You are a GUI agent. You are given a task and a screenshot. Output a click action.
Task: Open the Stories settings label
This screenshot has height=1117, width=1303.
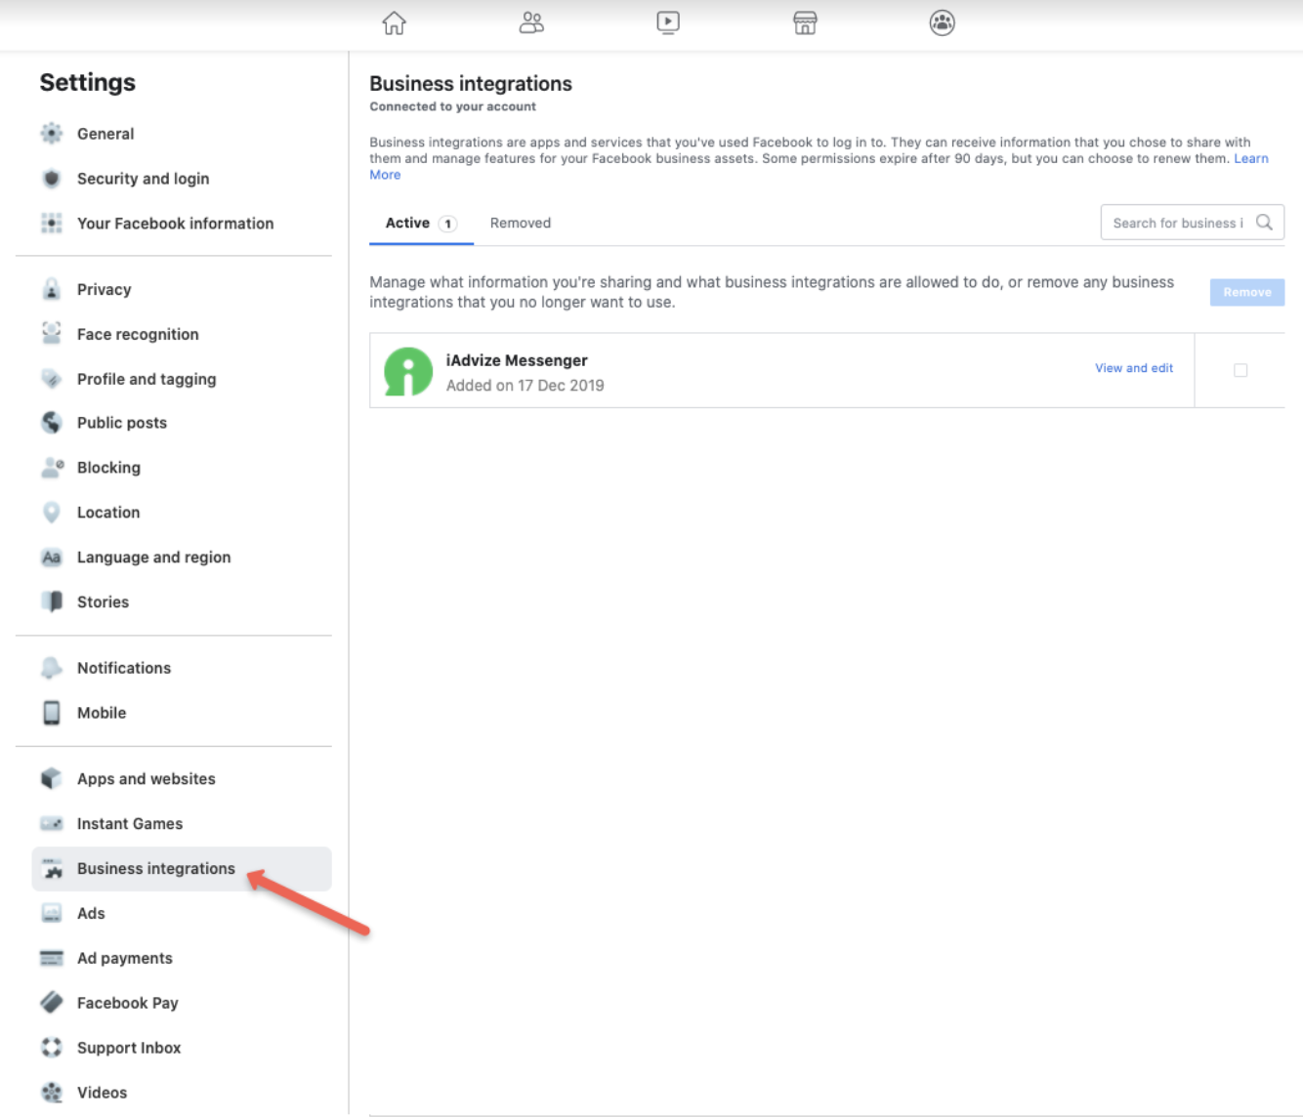(x=103, y=602)
